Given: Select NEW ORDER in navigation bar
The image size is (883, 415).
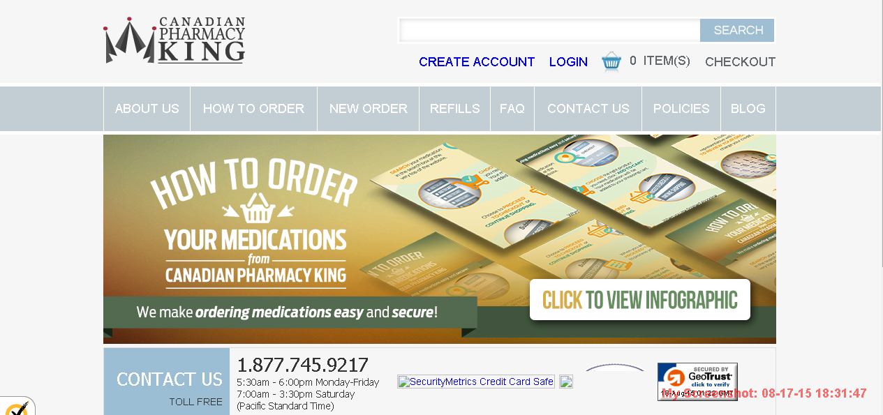Looking at the screenshot, I should coord(368,109).
